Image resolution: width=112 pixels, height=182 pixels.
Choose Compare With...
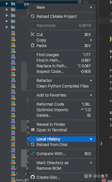click(x=62, y=154)
